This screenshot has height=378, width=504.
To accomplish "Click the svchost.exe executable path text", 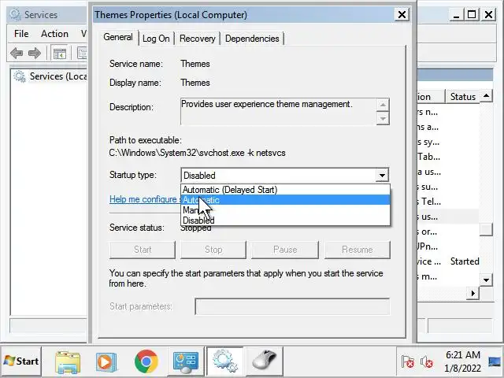I will pyautogui.click(x=197, y=153).
